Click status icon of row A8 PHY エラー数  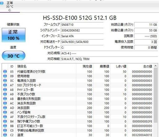coord(5,90)
